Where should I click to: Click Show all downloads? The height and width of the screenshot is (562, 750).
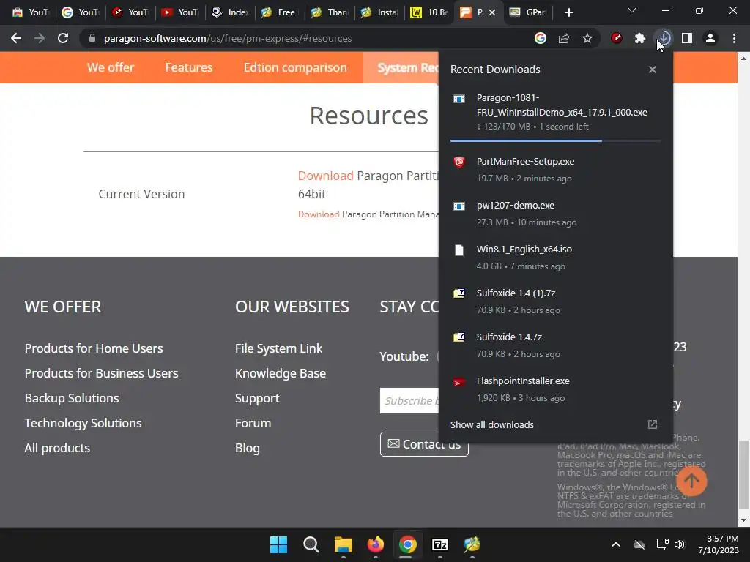pos(491,424)
